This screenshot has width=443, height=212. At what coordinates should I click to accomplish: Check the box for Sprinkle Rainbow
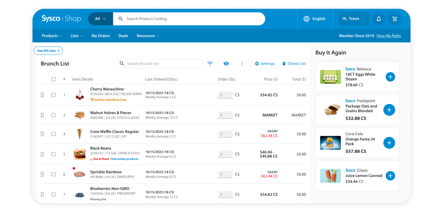(53, 174)
